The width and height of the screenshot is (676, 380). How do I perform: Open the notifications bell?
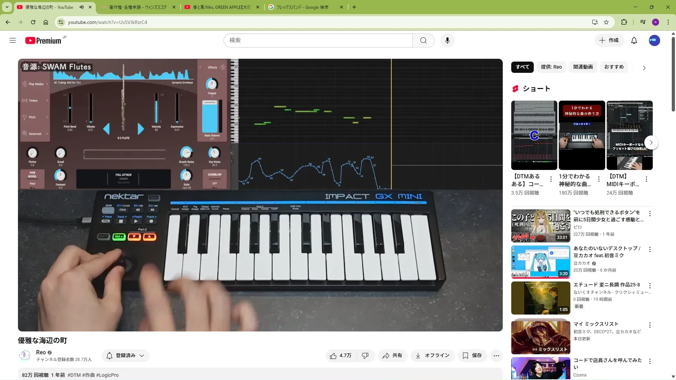(634, 40)
